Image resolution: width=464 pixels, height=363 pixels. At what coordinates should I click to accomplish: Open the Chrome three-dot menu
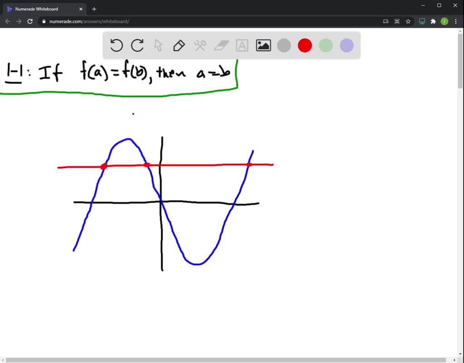pyautogui.click(x=456, y=21)
